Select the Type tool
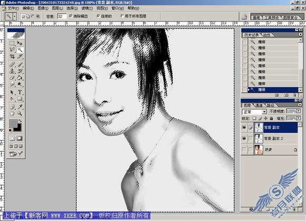 (x=20, y=92)
